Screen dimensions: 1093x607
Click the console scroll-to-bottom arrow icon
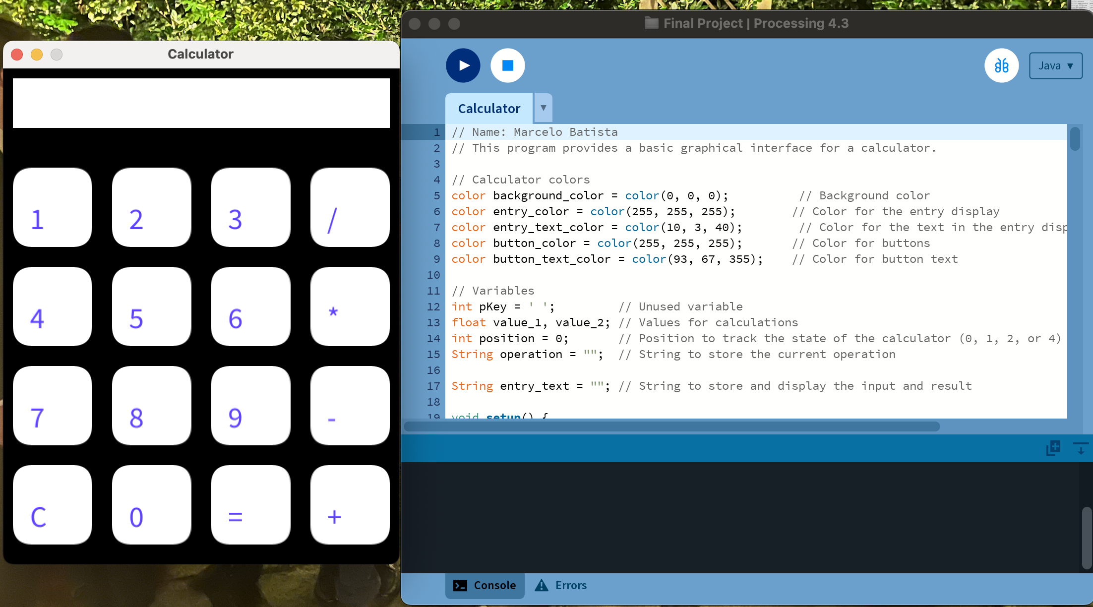(1080, 448)
